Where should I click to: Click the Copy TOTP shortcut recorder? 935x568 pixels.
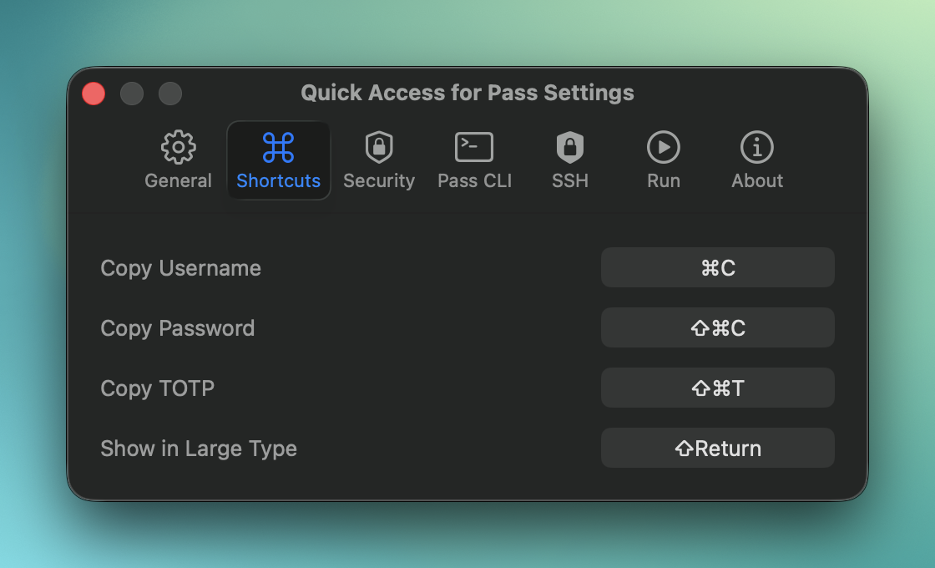[717, 388]
